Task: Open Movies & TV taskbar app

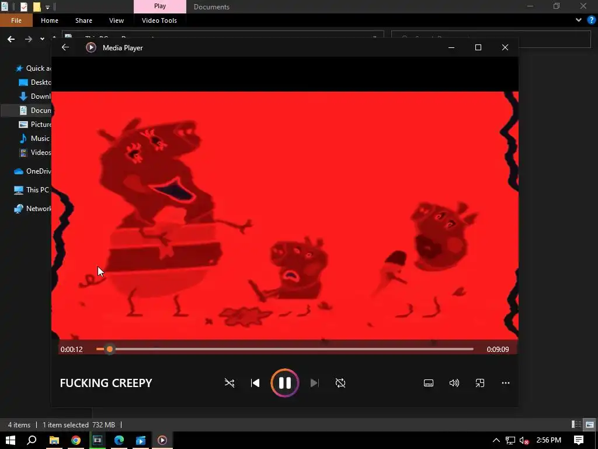Action: point(141,440)
